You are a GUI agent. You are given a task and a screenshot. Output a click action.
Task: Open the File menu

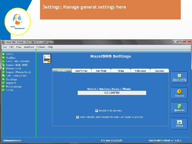click(x=5, y=47)
